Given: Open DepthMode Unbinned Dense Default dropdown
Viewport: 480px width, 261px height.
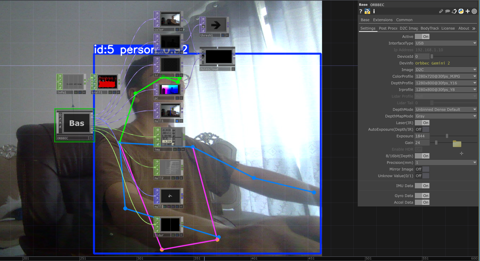Looking at the screenshot, I should 446,109.
